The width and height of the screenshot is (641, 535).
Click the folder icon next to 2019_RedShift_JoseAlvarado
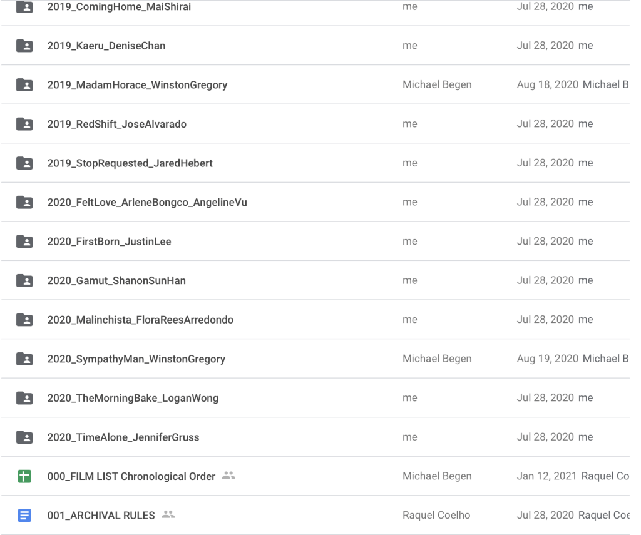pos(24,124)
